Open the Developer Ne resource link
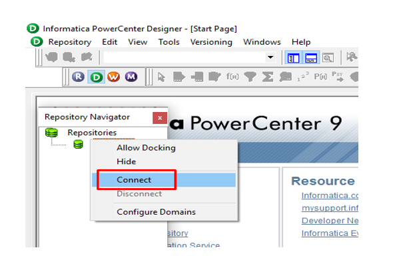This screenshot has height=274, width=397. coord(330,221)
